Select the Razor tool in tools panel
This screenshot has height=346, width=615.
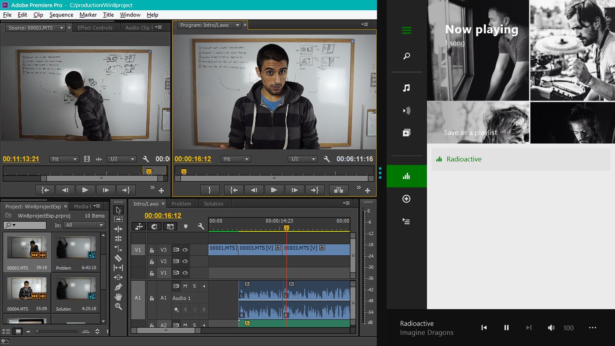point(118,258)
